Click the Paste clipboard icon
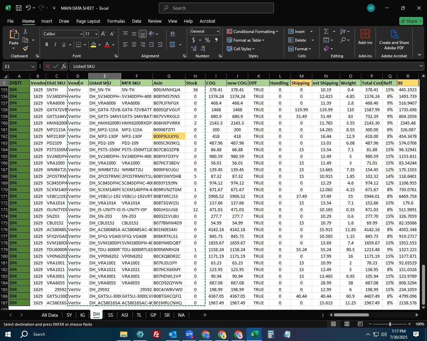427x341 pixels. (x=14, y=34)
